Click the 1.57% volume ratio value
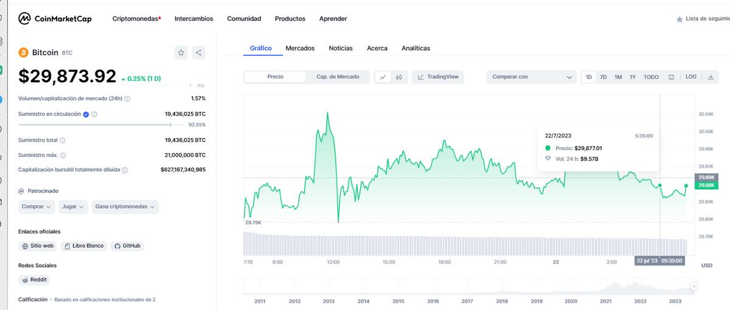This screenshot has width=730, height=310. 198,98
